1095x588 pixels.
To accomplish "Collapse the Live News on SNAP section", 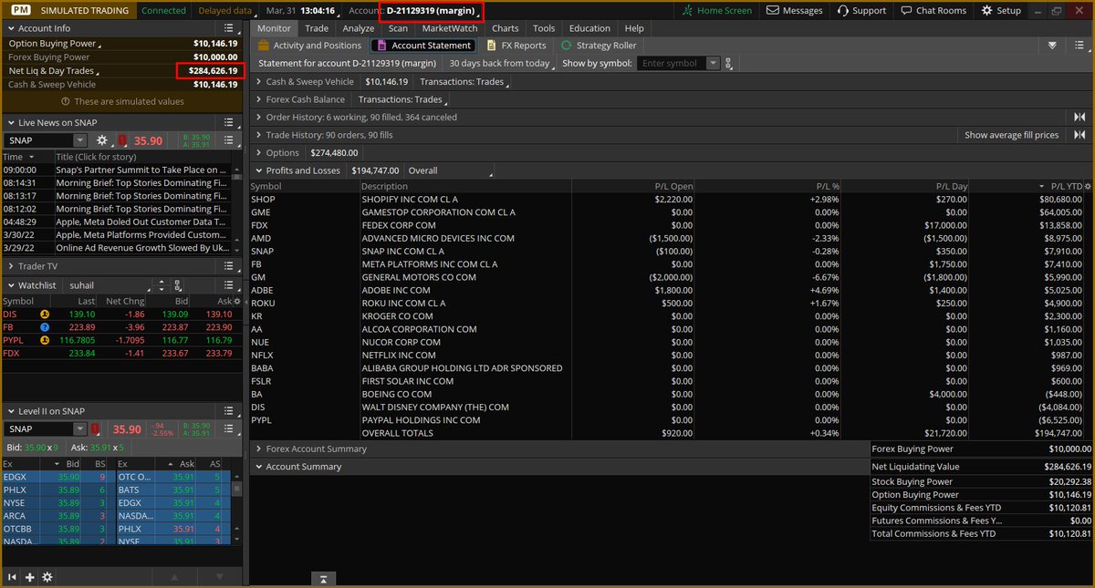I will (x=12, y=122).
